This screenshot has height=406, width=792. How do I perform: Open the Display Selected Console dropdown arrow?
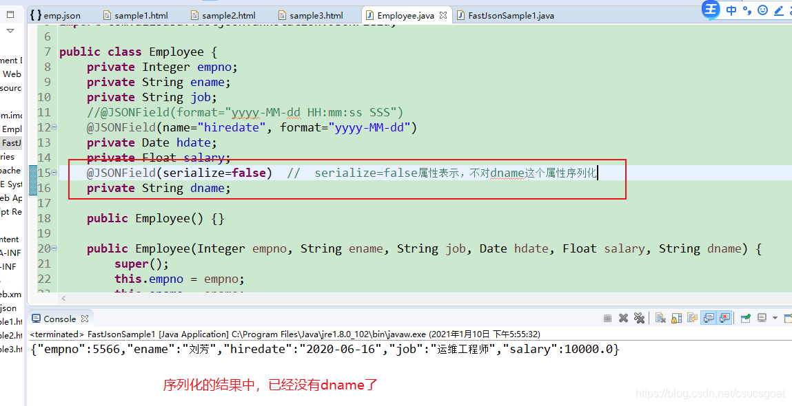pos(775,317)
